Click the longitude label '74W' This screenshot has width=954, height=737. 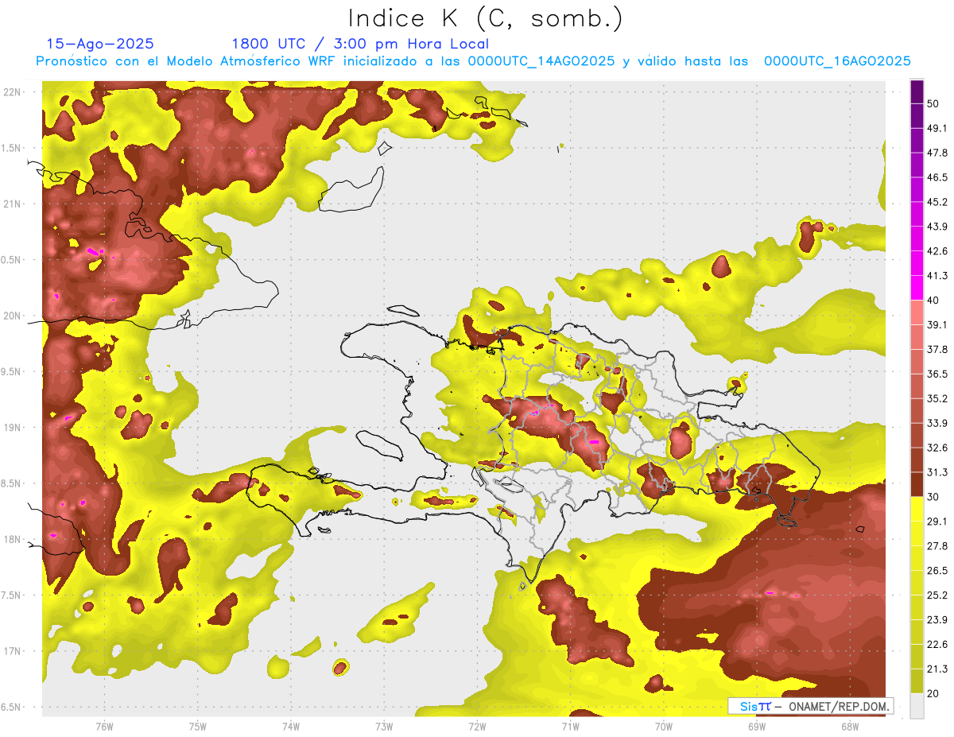291,727
